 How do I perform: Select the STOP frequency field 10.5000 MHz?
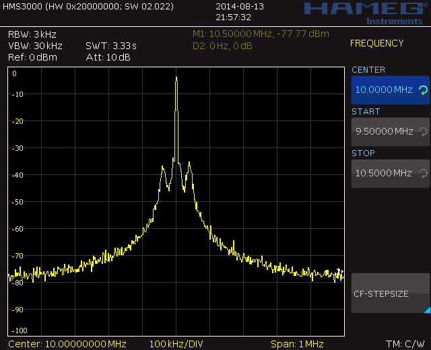(391, 174)
